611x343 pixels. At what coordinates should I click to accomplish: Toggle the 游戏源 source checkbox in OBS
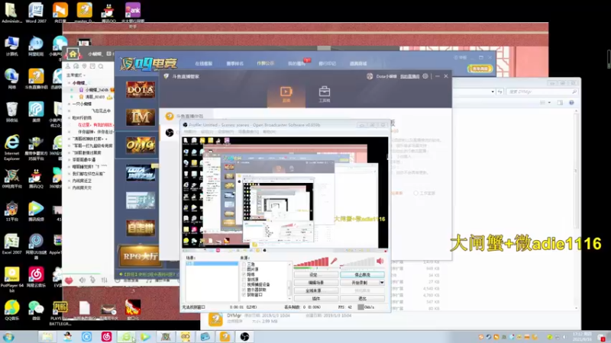click(x=244, y=279)
